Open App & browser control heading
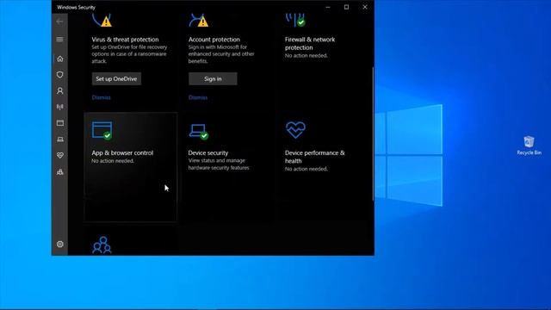 coord(122,153)
